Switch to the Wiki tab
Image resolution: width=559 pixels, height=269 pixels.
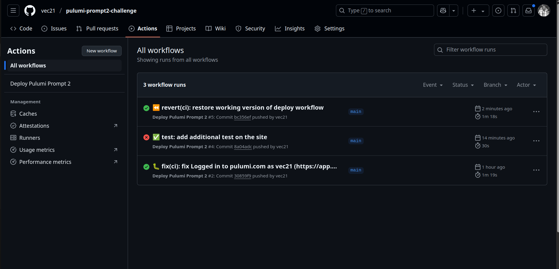point(216,28)
